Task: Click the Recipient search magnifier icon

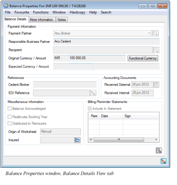Action: (156, 50)
